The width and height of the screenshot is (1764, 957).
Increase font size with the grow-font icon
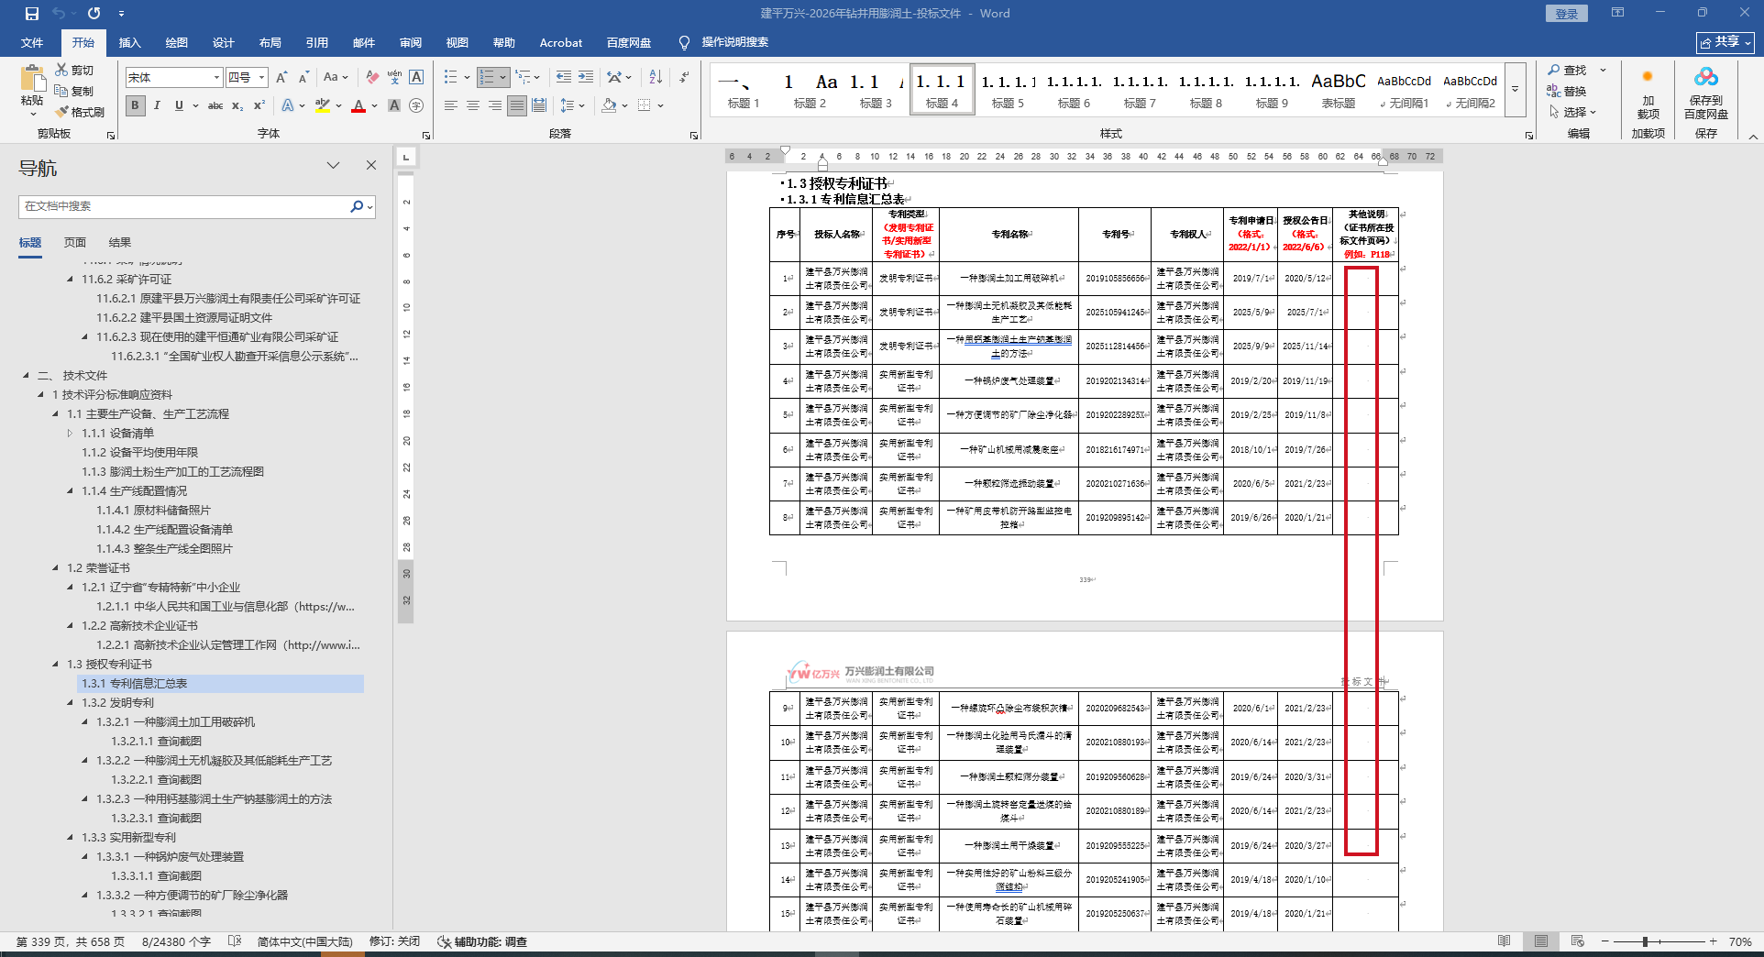point(281,78)
